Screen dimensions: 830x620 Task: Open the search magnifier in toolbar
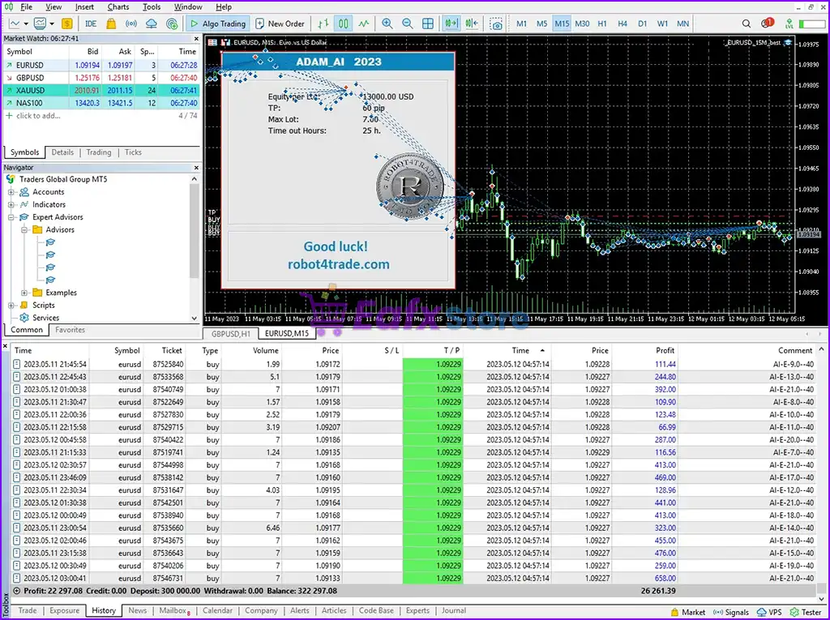[x=747, y=24]
